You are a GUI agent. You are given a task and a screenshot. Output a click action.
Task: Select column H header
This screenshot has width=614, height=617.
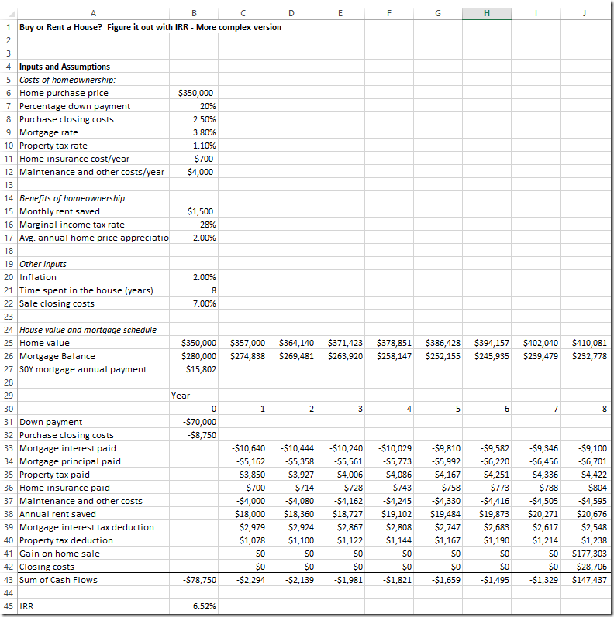tap(487, 13)
